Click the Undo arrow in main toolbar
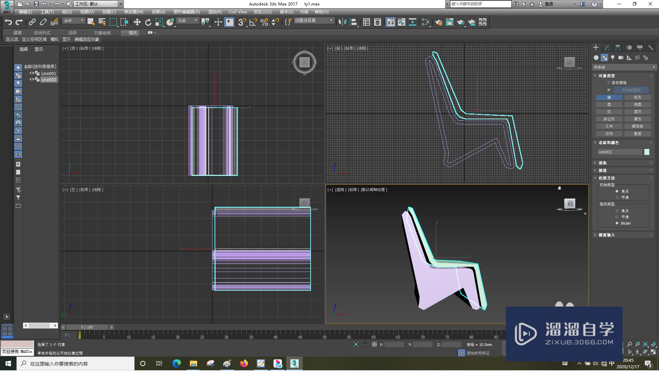The image size is (659, 371). pos(8,22)
